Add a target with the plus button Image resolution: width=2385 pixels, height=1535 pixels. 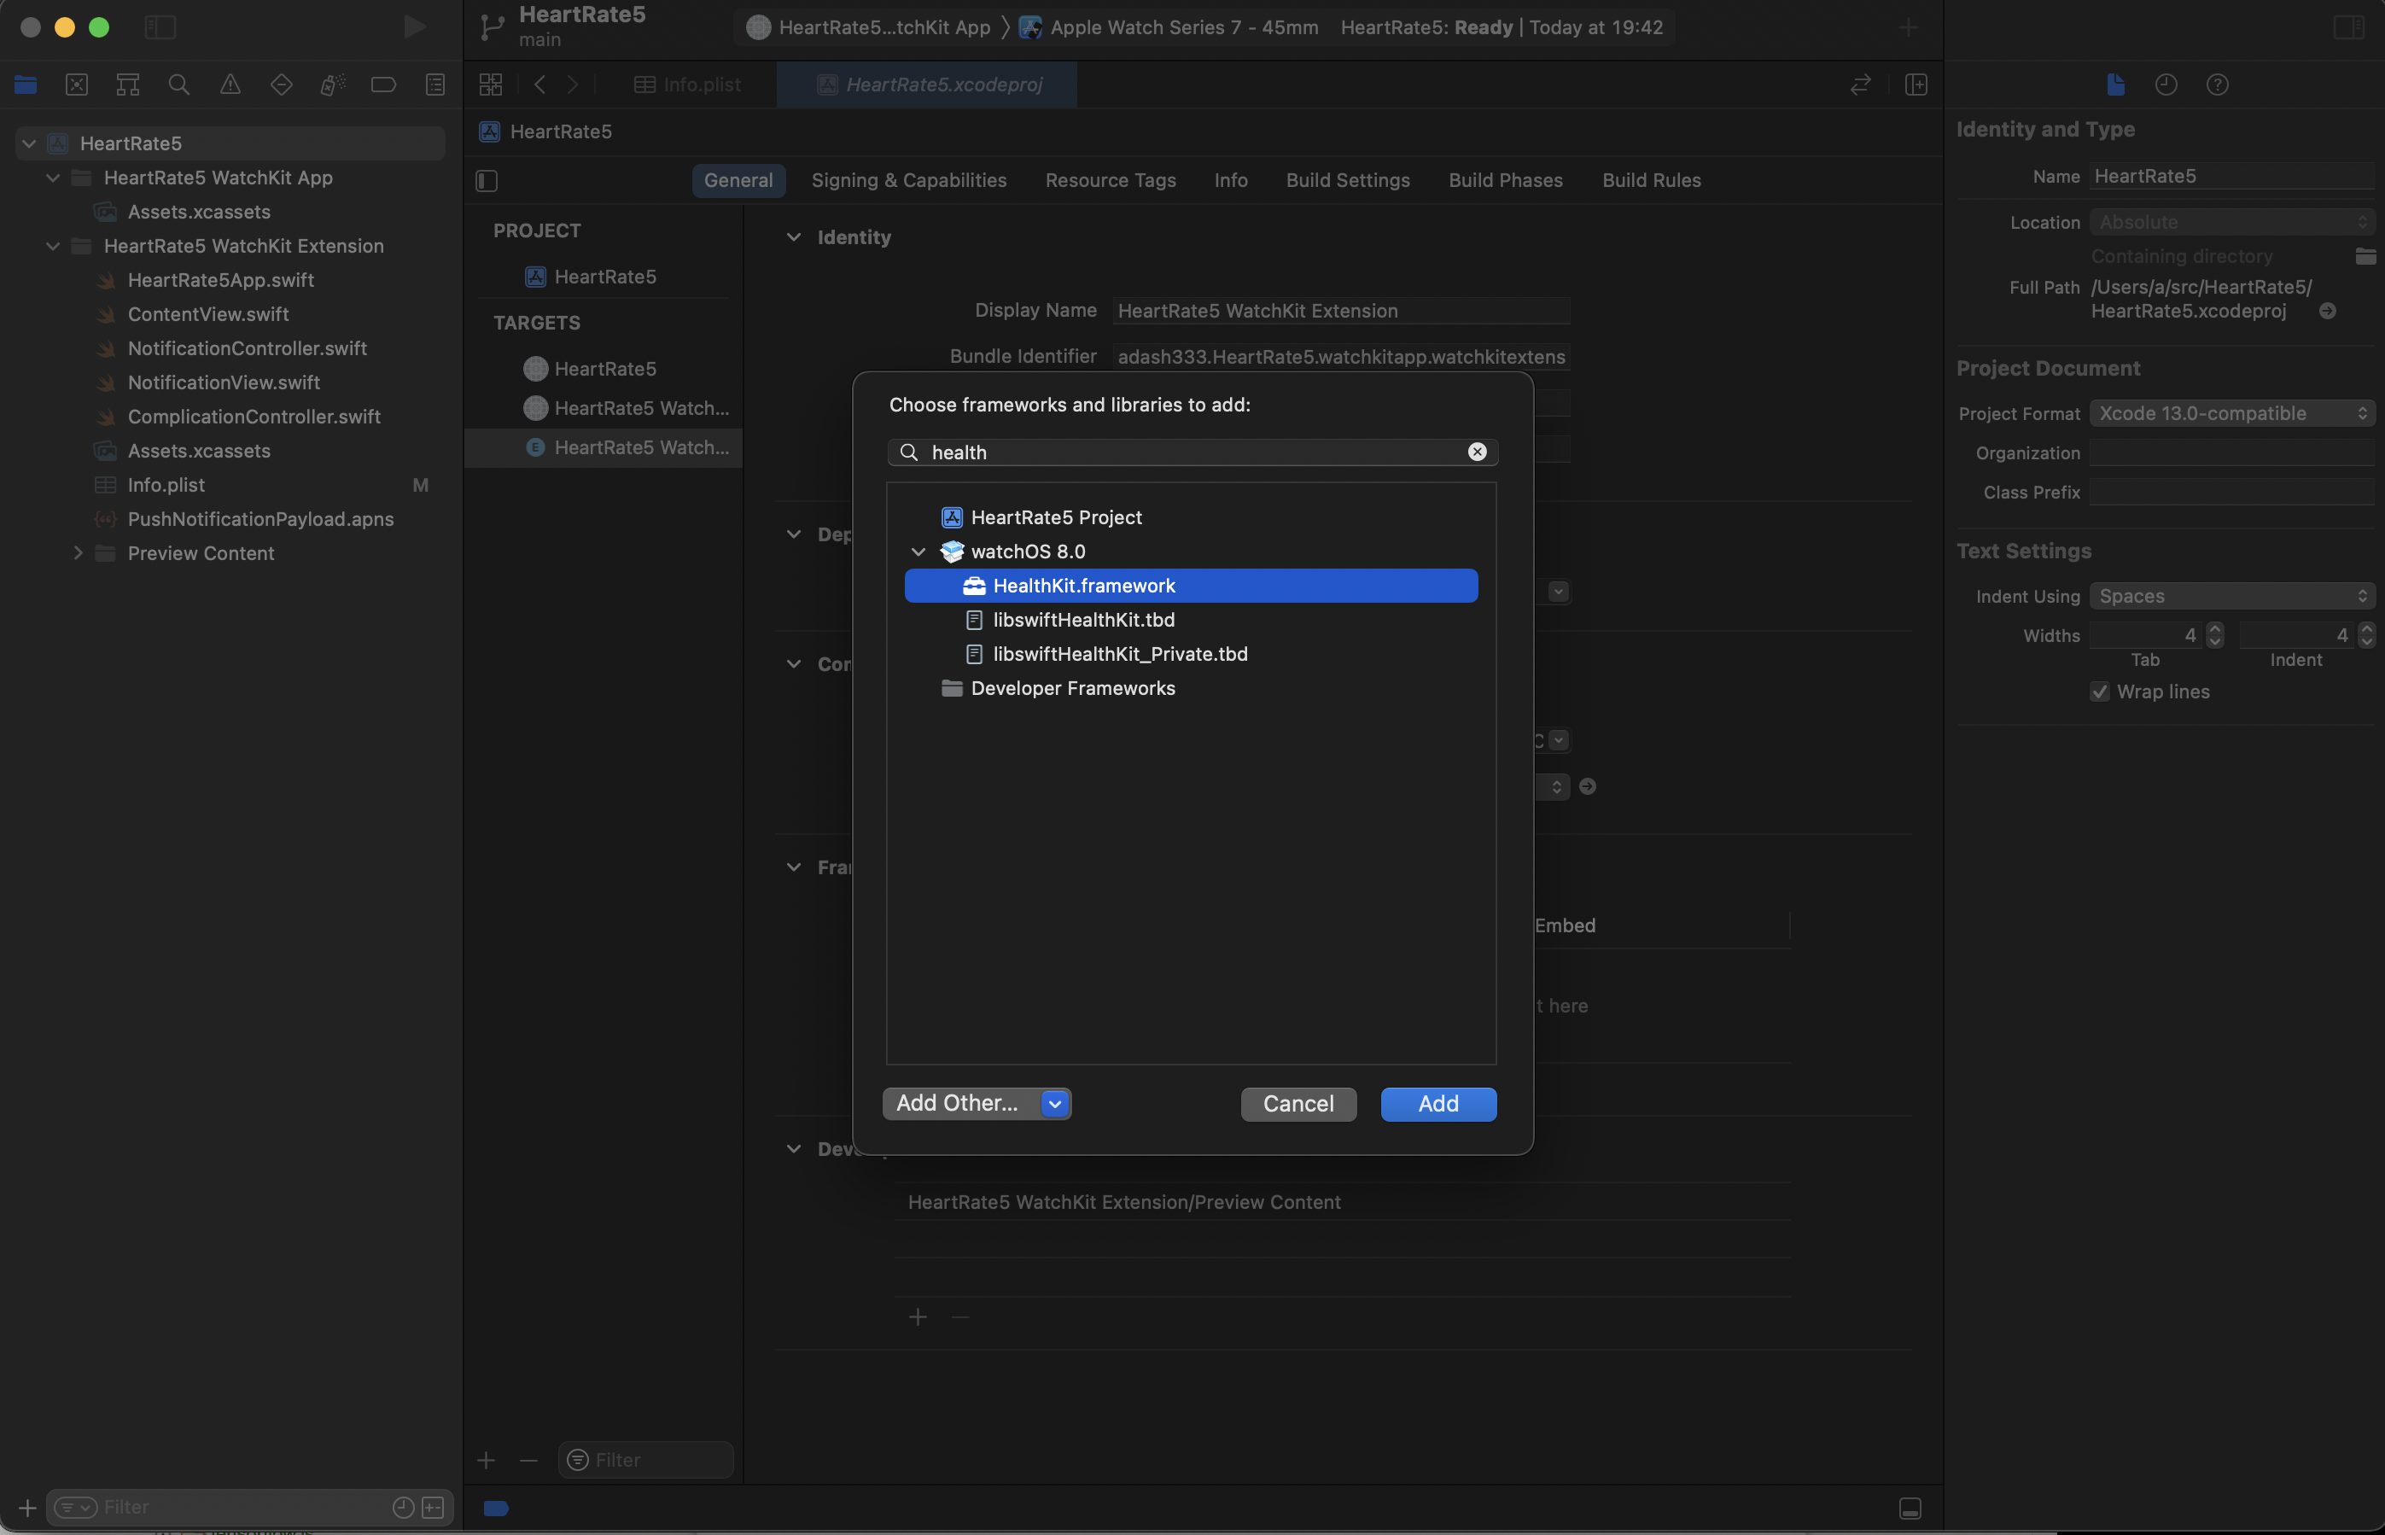coord(486,1460)
